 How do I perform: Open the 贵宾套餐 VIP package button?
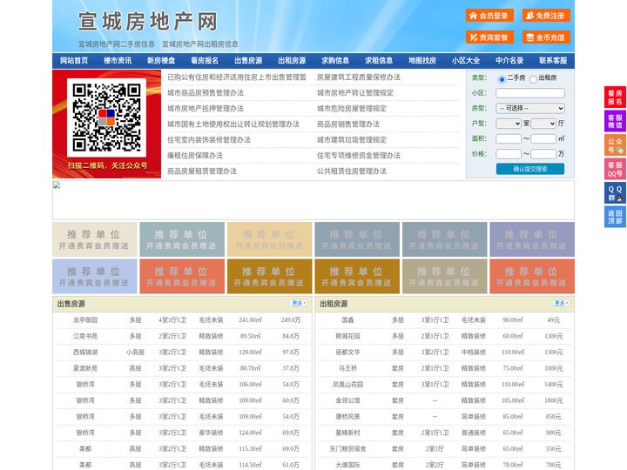coord(489,37)
